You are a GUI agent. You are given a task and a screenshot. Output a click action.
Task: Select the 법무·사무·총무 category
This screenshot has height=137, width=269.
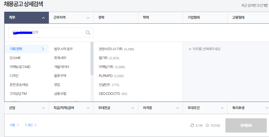63,49
